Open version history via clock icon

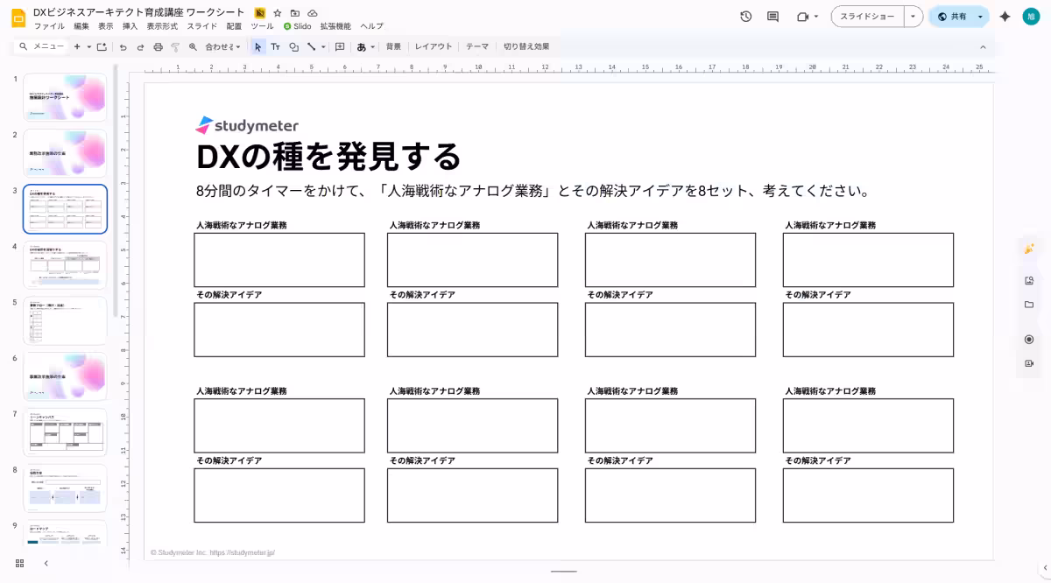746,15
